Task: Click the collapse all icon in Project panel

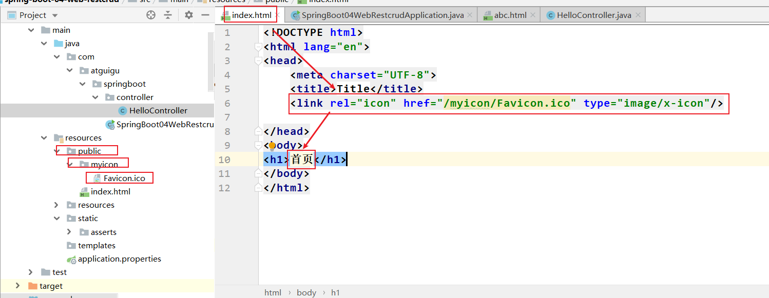Action: [168, 15]
